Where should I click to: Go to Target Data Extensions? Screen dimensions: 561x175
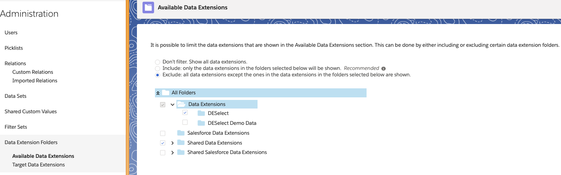click(39, 165)
